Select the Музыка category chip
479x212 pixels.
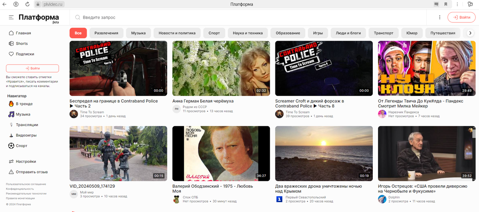pyautogui.click(x=139, y=33)
